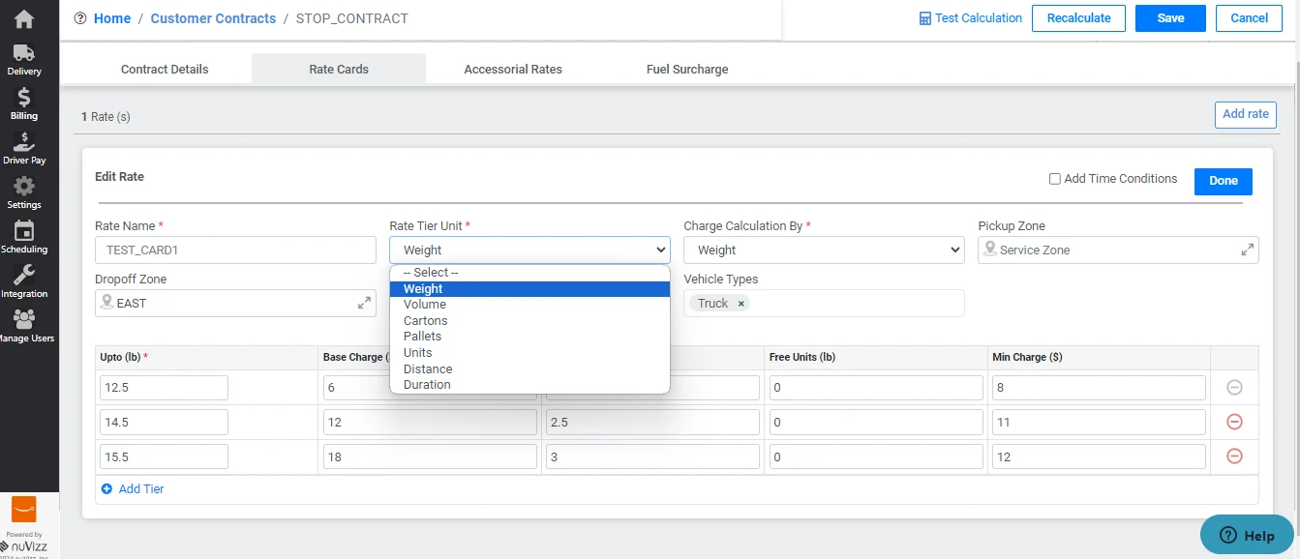
Task: Open Charge Calculation By dropdown
Action: pos(824,250)
